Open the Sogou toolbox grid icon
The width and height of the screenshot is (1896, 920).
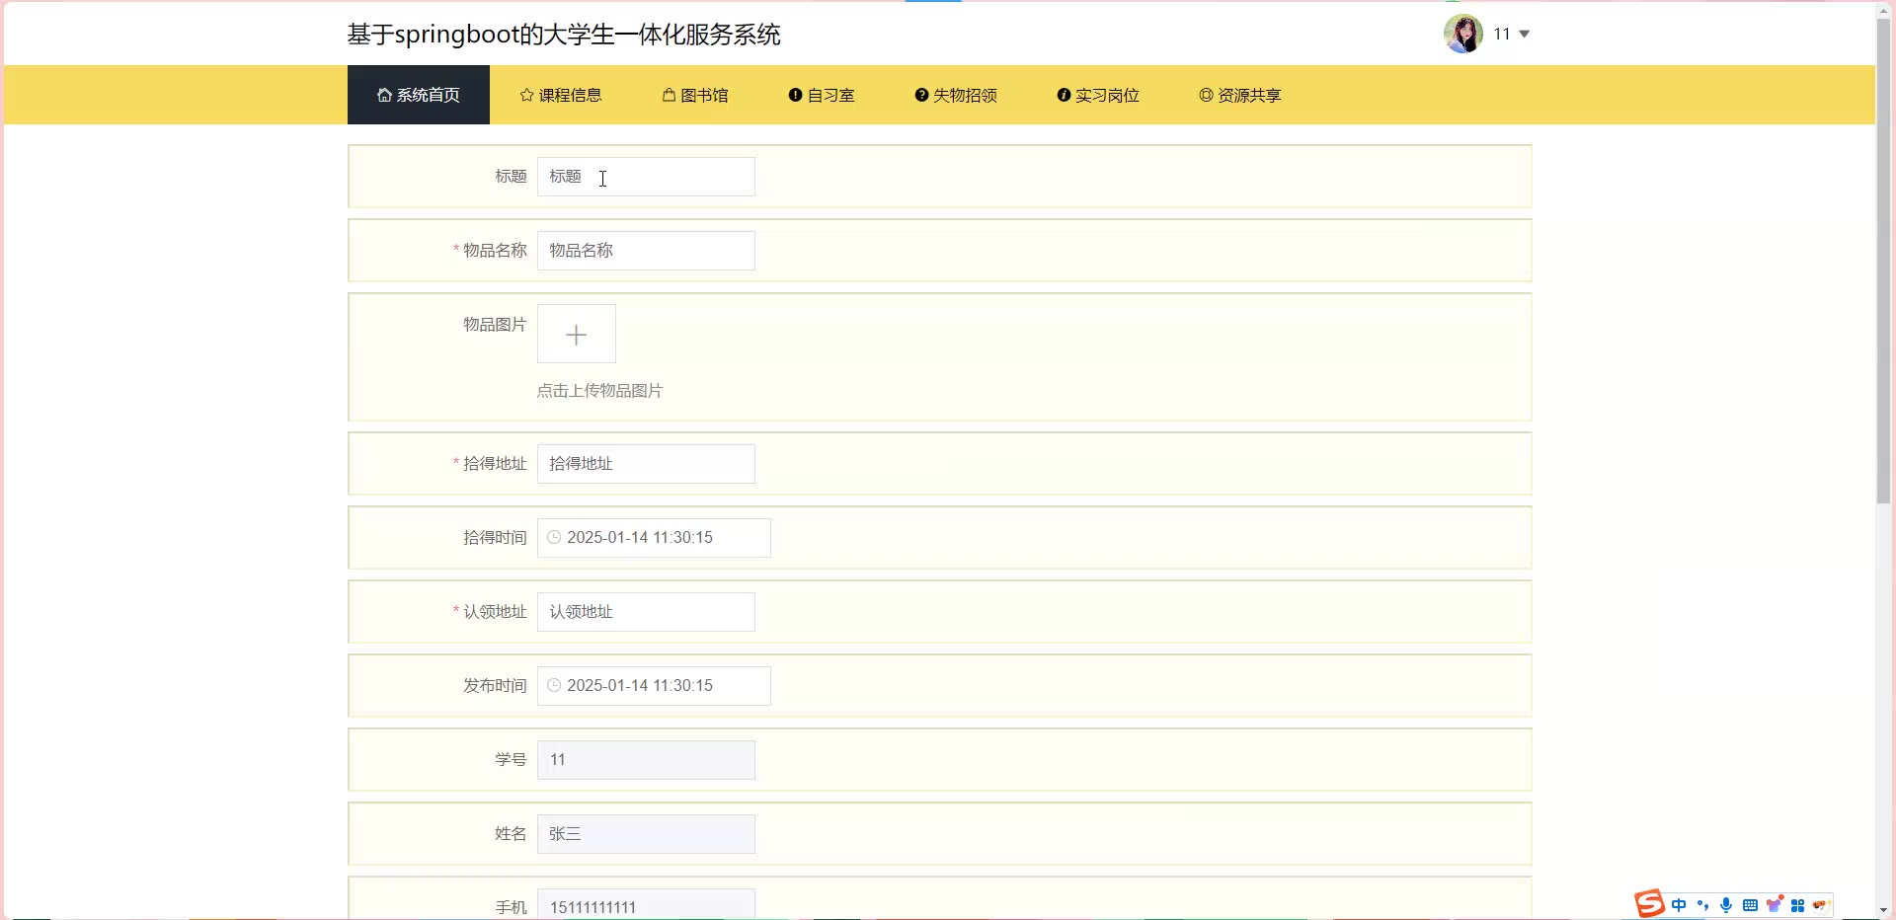(1798, 905)
